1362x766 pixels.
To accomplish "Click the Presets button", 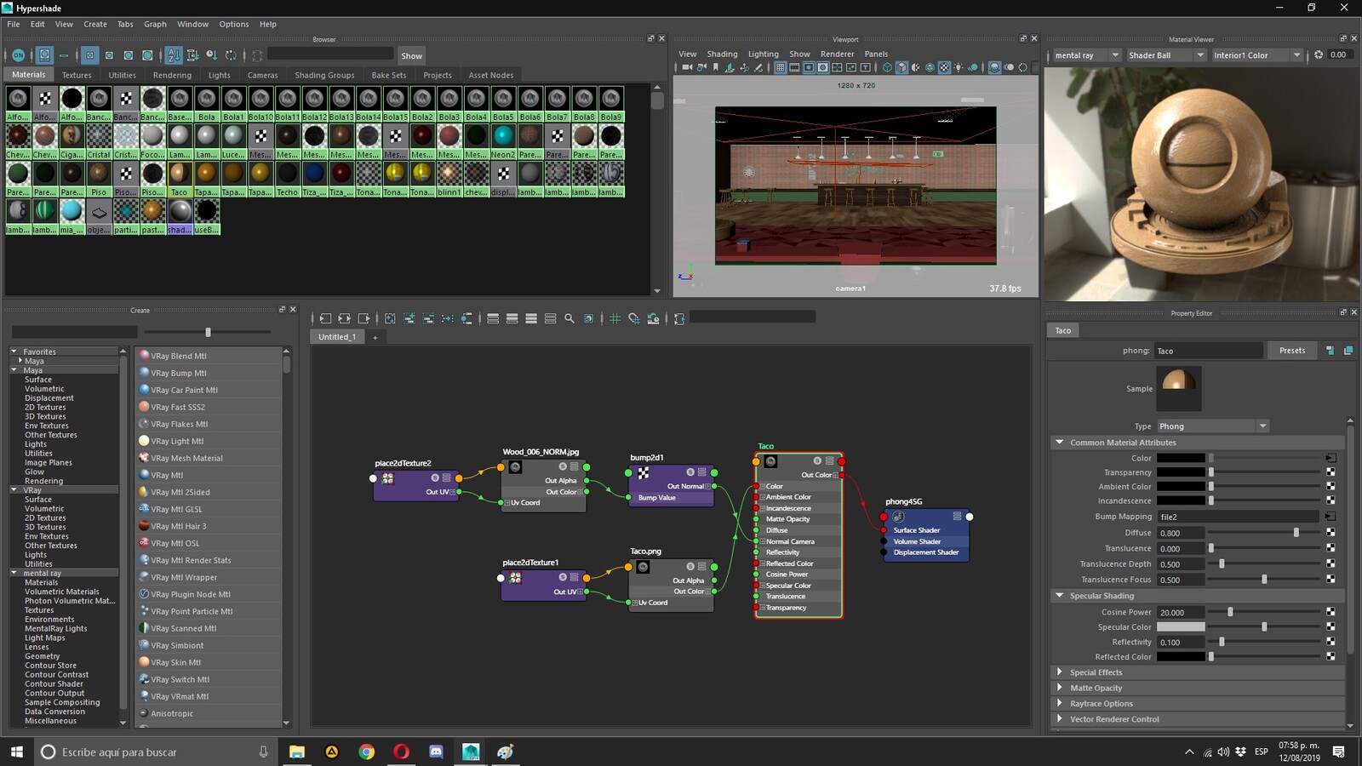I will pyautogui.click(x=1291, y=351).
